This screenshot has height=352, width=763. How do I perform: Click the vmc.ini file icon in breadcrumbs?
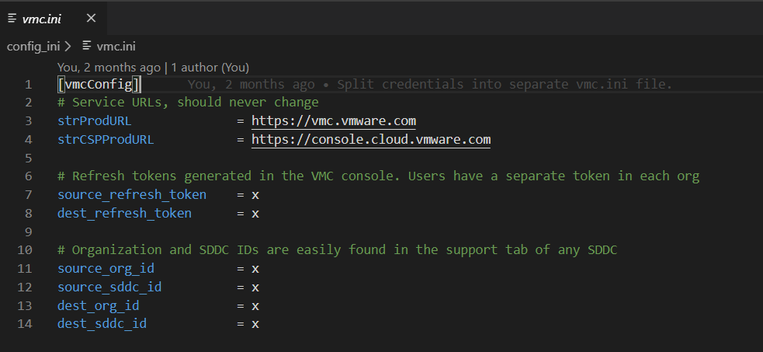87,47
